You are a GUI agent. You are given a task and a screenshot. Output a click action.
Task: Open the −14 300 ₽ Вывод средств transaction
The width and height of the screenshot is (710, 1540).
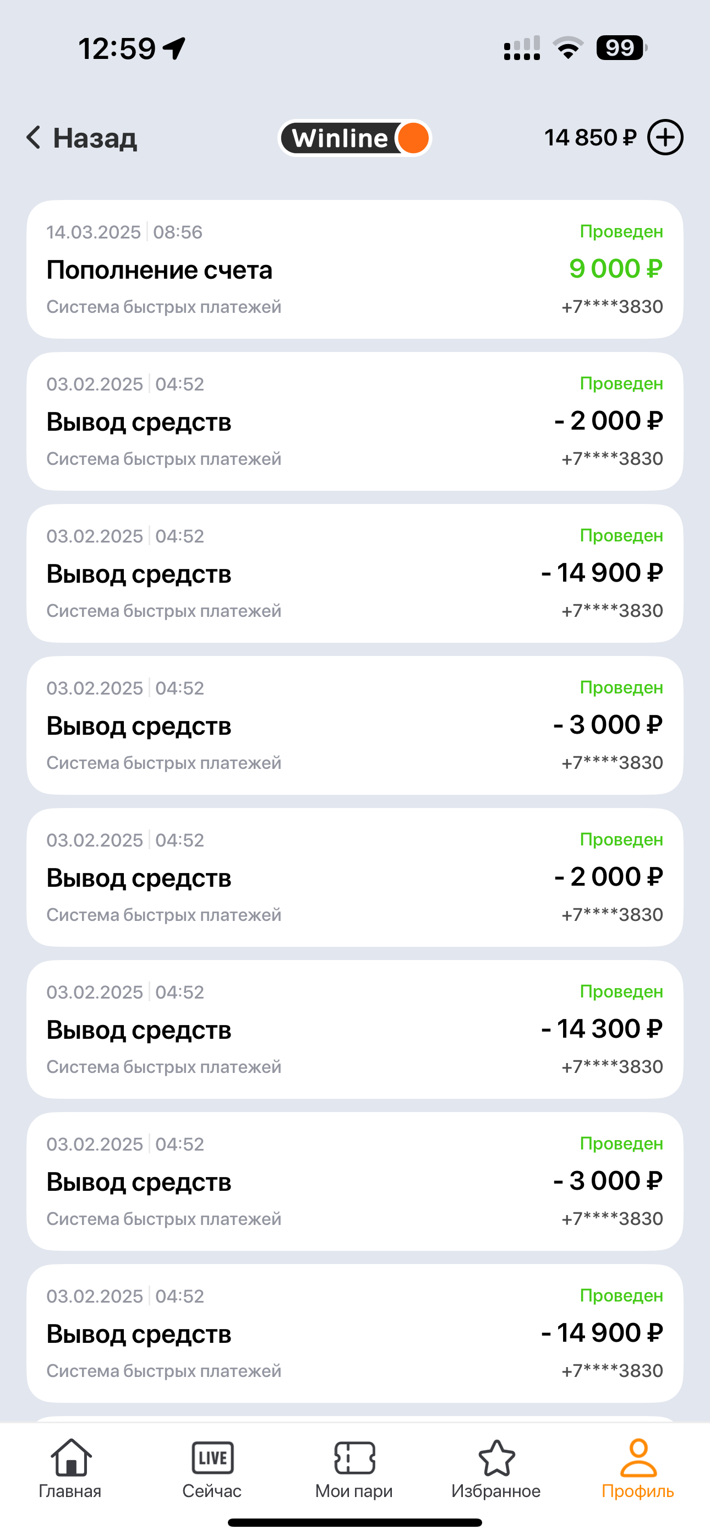click(x=354, y=1029)
